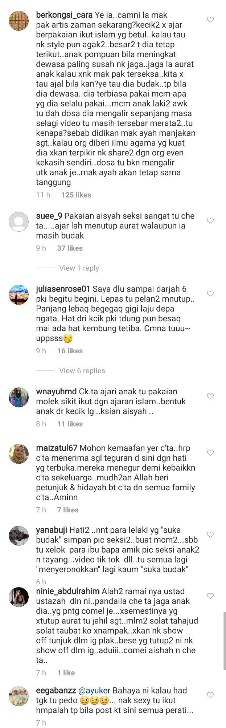Show 125 likes on berkongsi_cara's comment
This screenshot has width=226, height=728.
[76, 195]
